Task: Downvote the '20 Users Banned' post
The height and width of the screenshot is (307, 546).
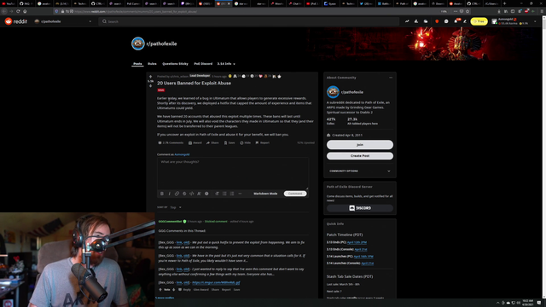Action: click(150, 85)
